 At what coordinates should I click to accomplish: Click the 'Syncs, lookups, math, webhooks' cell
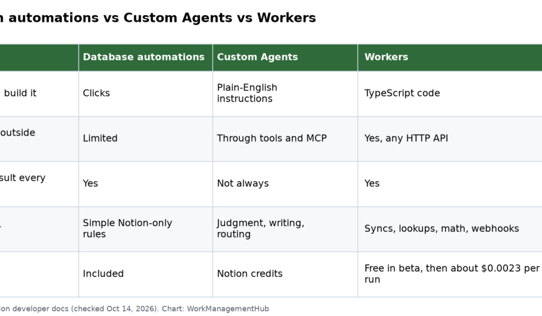(450, 229)
